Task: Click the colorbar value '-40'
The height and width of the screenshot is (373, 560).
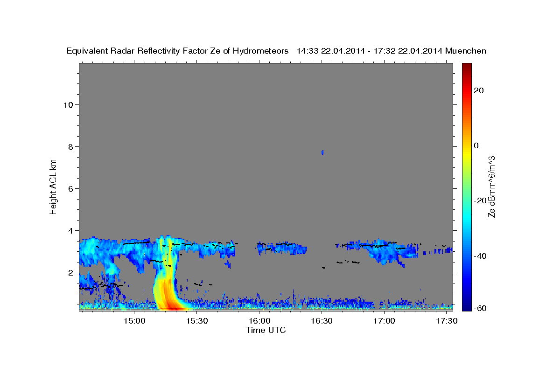Action: 481,256
